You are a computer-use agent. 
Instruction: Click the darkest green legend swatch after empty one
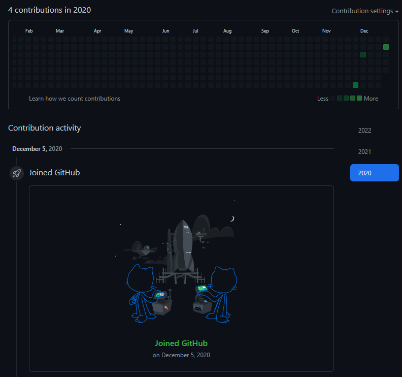[x=340, y=98]
